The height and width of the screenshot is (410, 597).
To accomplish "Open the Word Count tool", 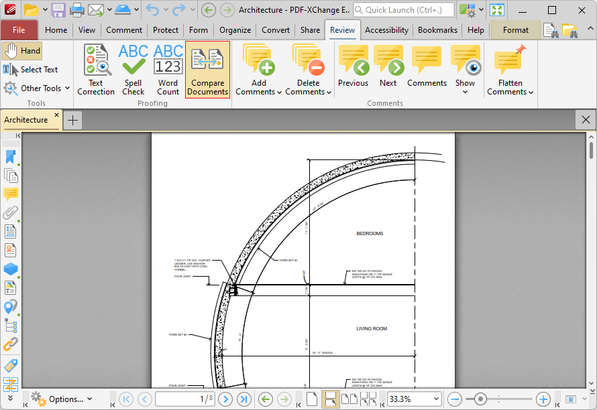I will coord(168,70).
